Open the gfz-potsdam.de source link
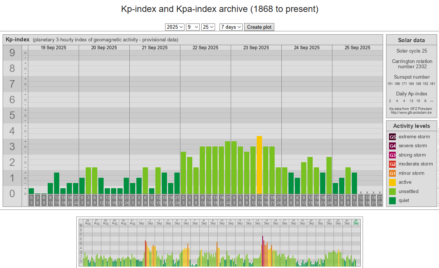Screen dimensions: 439x268 coord(411,113)
